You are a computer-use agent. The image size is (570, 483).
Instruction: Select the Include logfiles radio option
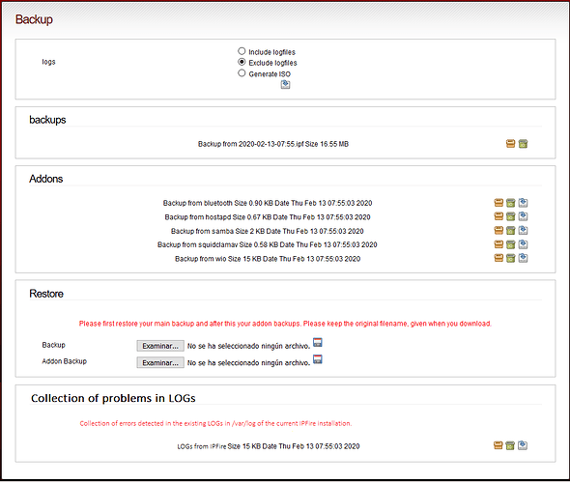[242, 51]
